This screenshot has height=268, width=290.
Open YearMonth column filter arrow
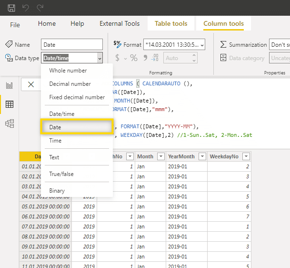click(x=201, y=156)
